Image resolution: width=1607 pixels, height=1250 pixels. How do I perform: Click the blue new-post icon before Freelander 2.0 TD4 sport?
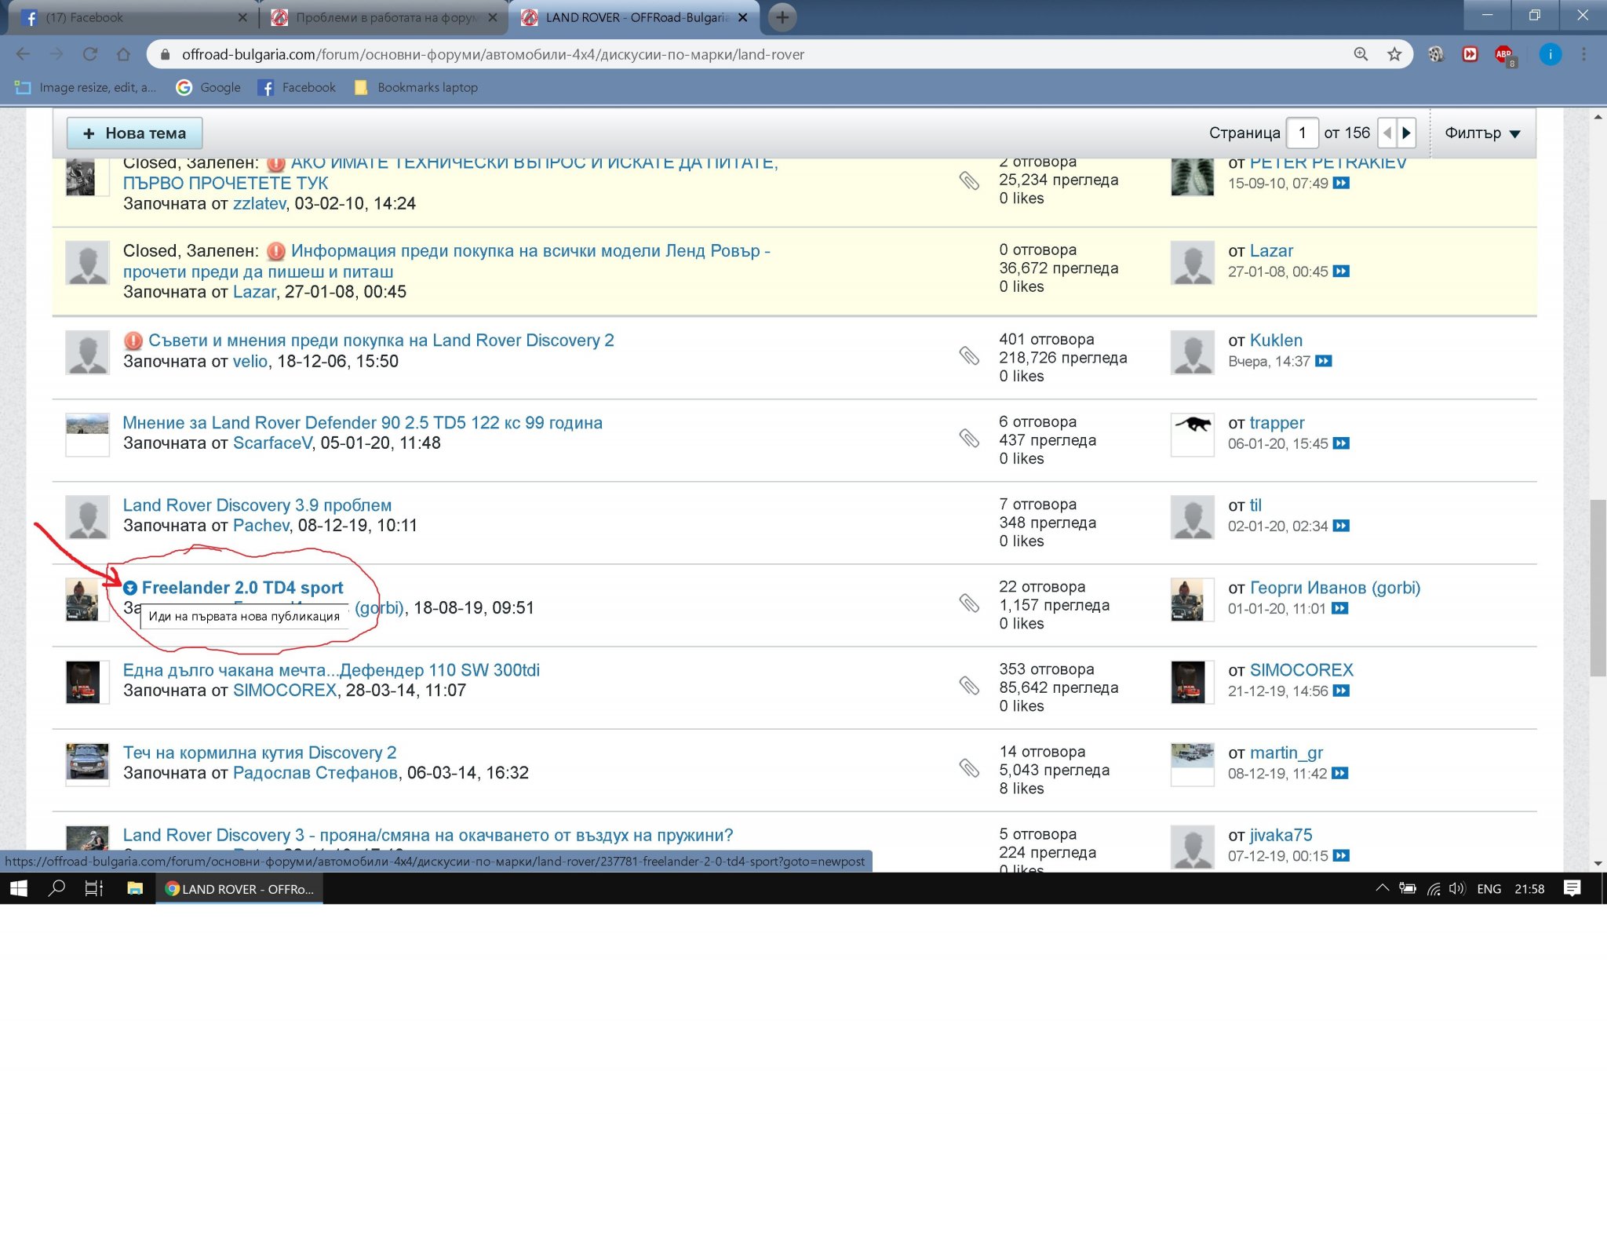click(x=130, y=588)
